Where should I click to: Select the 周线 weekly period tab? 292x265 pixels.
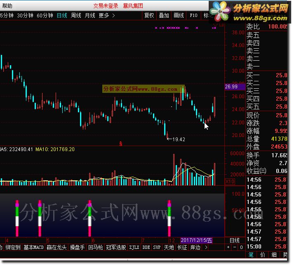pyautogui.click(x=76, y=15)
